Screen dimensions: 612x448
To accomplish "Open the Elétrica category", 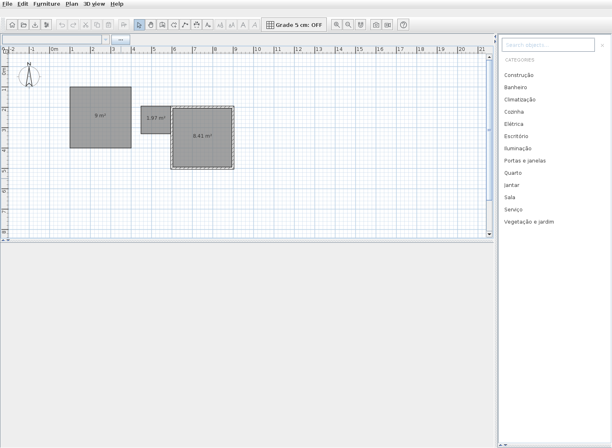I will pos(514,124).
